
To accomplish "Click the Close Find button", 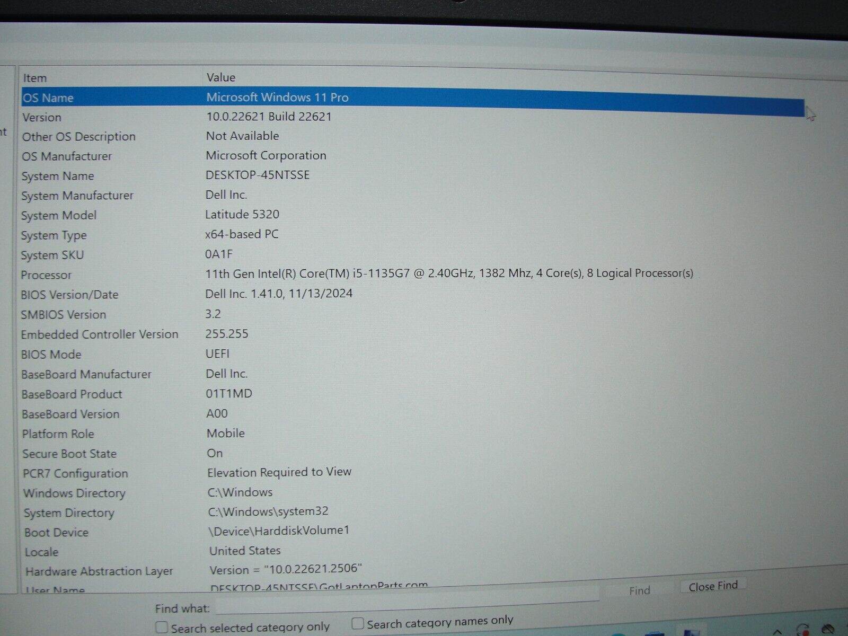I will tap(713, 585).
